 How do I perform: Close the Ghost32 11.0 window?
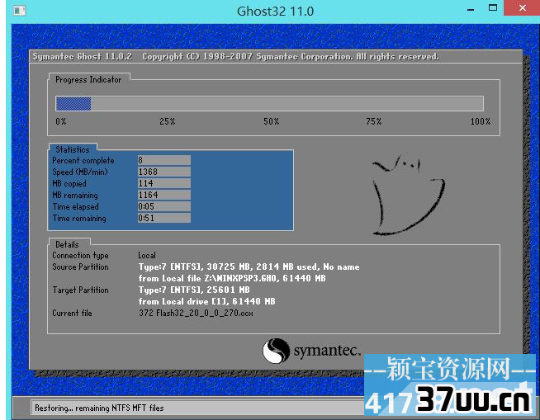click(522, 8)
